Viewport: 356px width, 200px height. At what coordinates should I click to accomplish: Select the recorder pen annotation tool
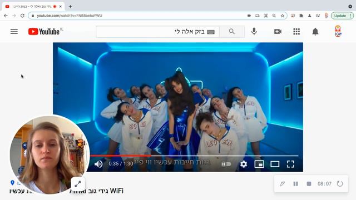tap(282, 184)
